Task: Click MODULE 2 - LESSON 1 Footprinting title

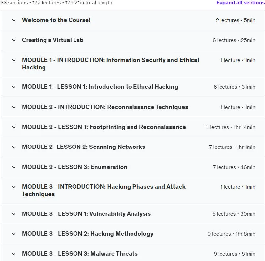Action: pyautogui.click(x=104, y=127)
